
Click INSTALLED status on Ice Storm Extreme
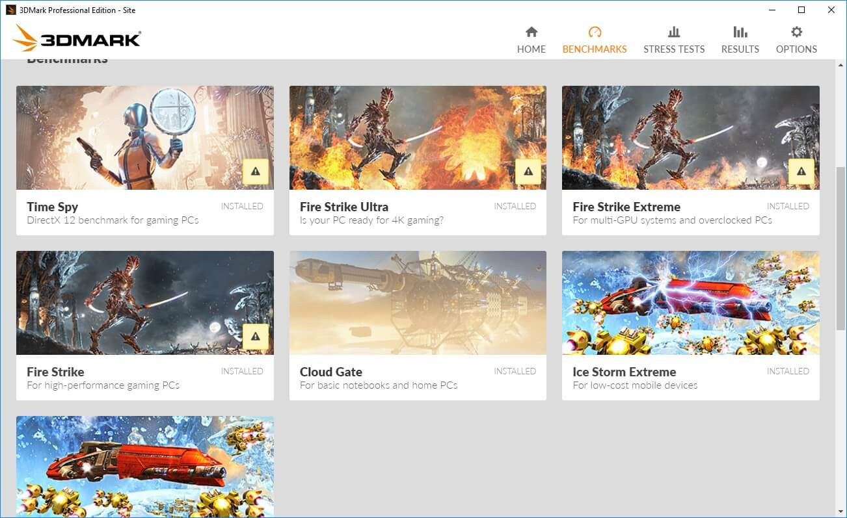point(788,371)
